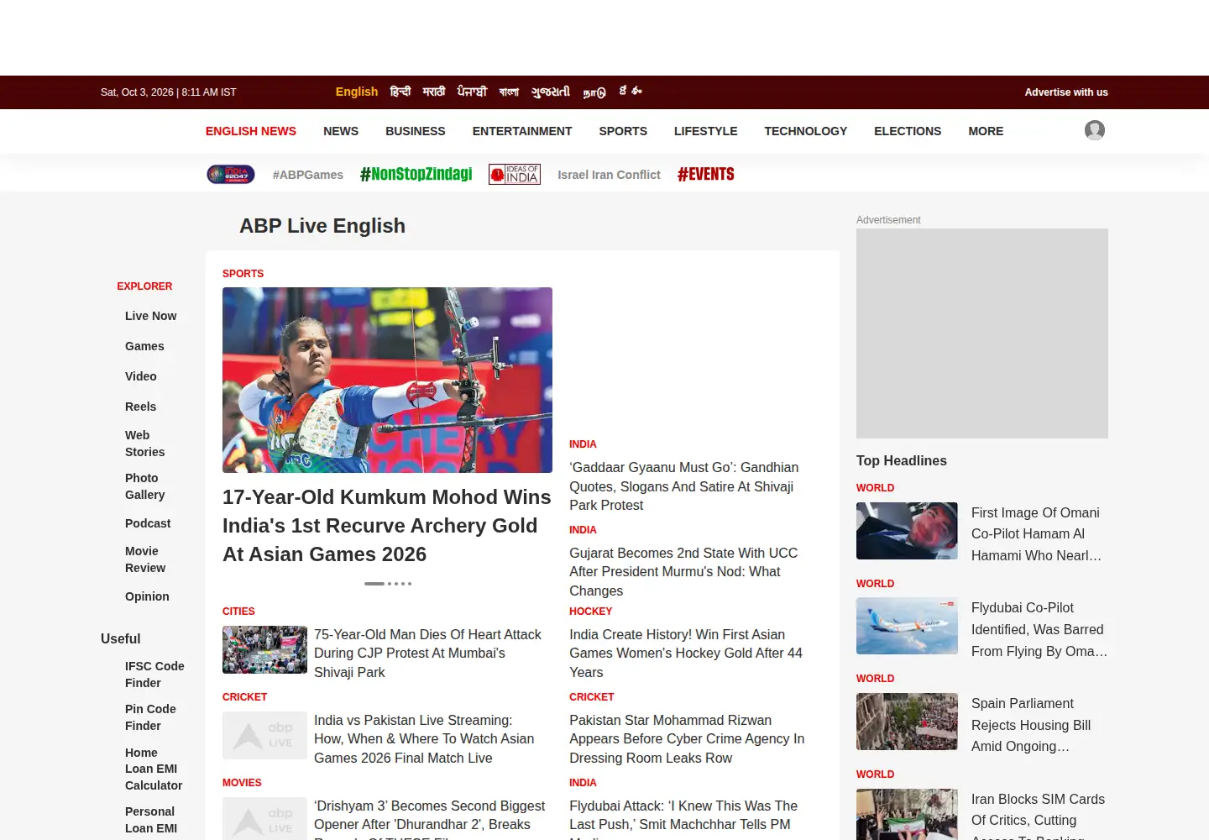
Task: Open the #EVENTS banner link
Action: tap(706, 174)
